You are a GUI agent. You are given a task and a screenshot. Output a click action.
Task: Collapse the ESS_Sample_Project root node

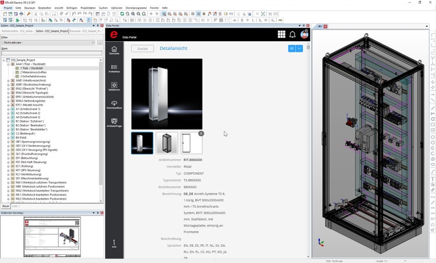(3, 60)
